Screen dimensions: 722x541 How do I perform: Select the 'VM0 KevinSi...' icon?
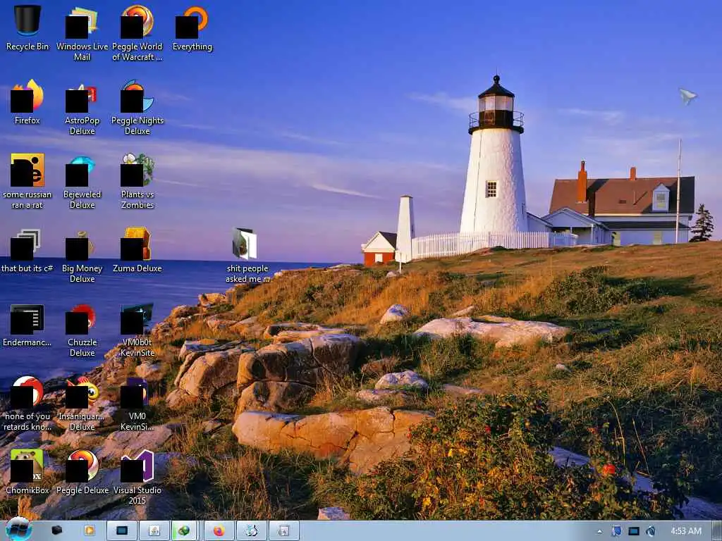tap(135, 393)
